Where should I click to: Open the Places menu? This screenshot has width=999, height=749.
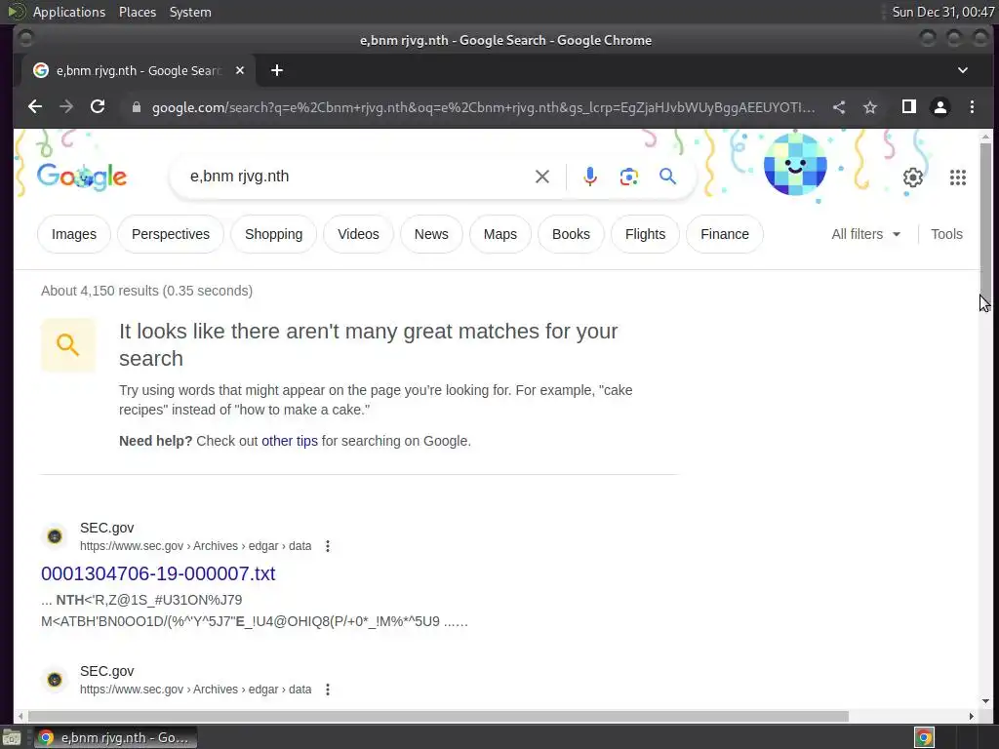click(x=138, y=12)
